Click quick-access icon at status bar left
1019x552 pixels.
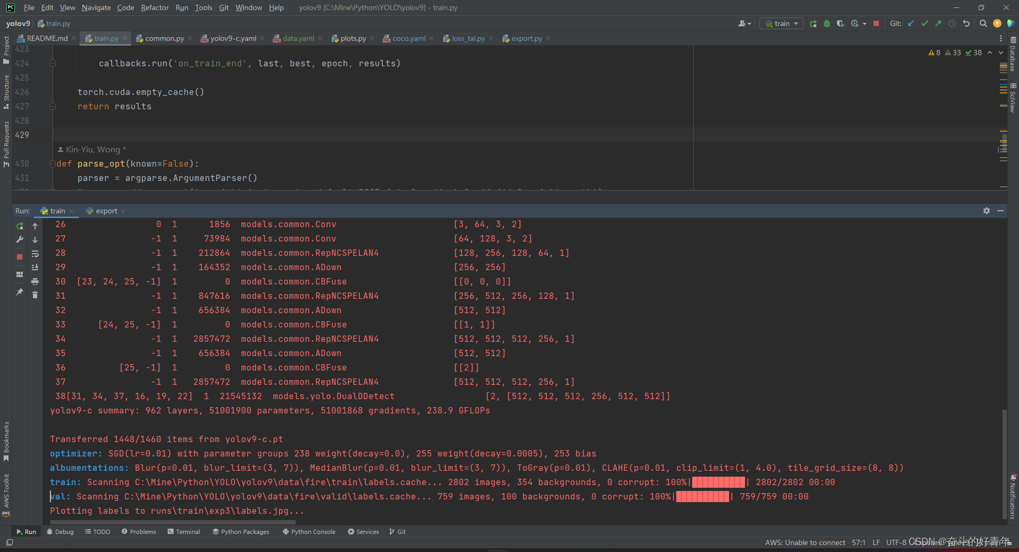coord(9,542)
